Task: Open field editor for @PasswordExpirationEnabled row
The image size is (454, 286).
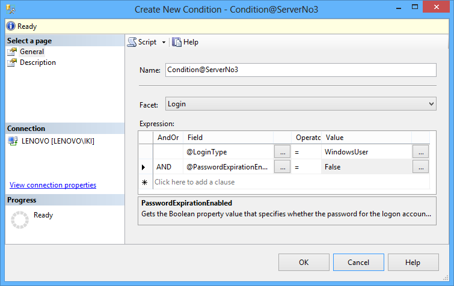Action: pyautogui.click(x=281, y=167)
